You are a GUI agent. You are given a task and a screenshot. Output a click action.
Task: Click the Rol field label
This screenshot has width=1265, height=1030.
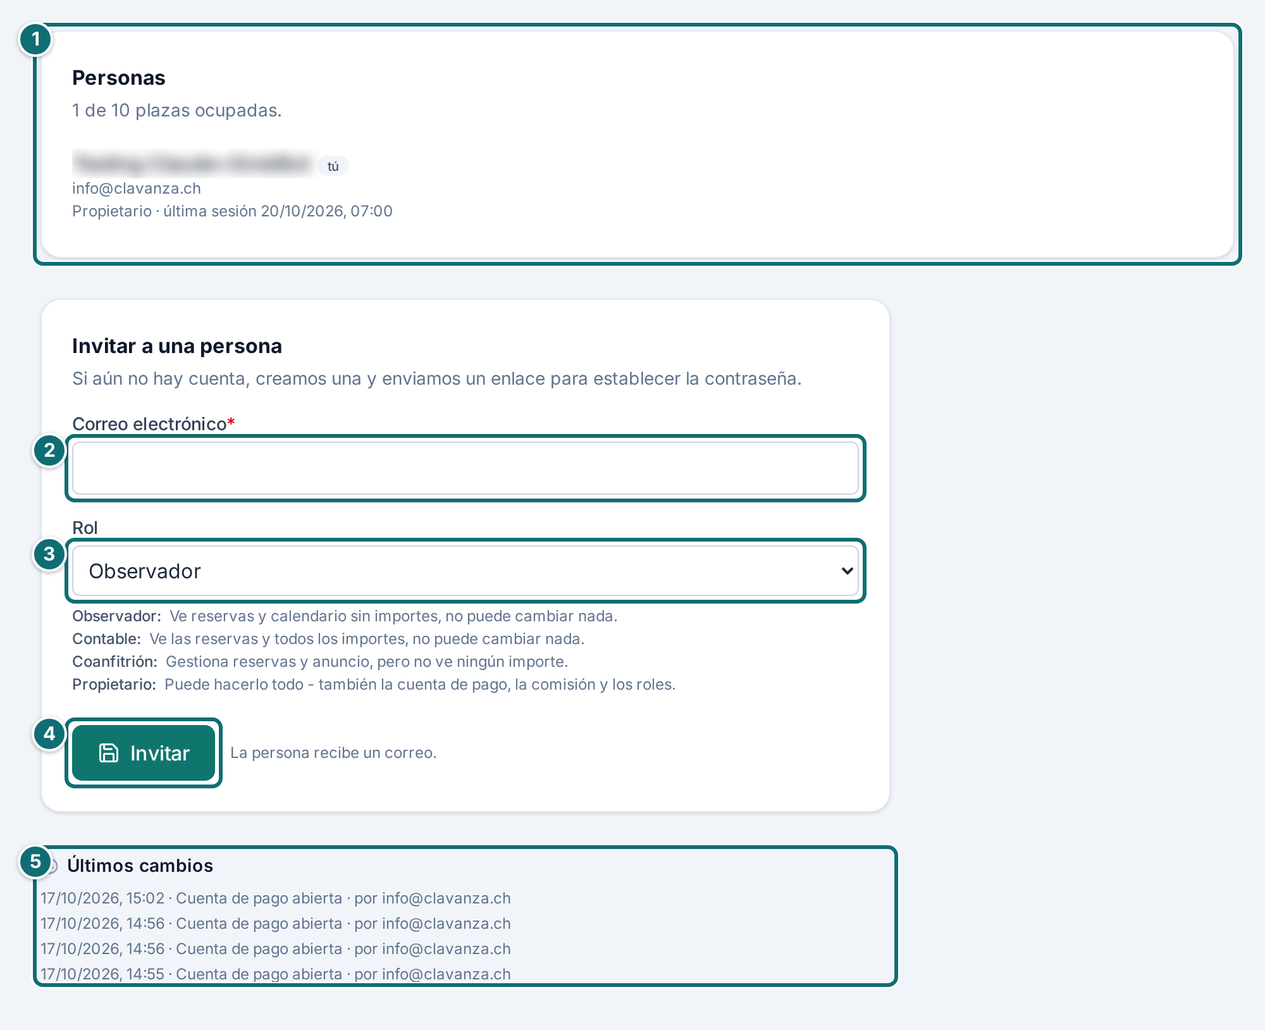(85, 528)
